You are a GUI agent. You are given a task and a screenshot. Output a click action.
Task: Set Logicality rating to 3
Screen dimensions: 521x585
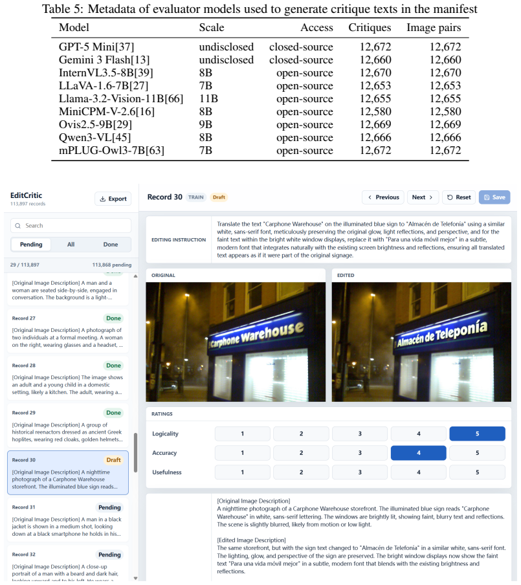[x=360, y=434]
